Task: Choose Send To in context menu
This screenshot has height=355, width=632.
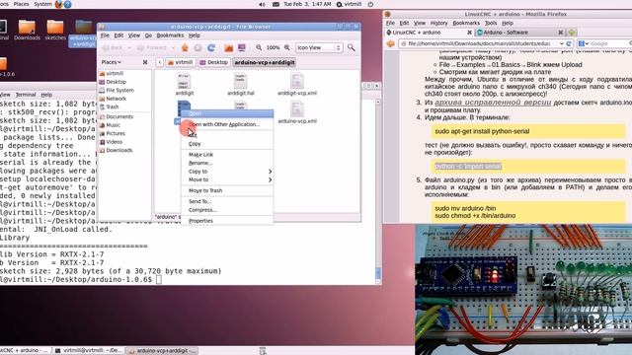Action: [x=227, y=201]
